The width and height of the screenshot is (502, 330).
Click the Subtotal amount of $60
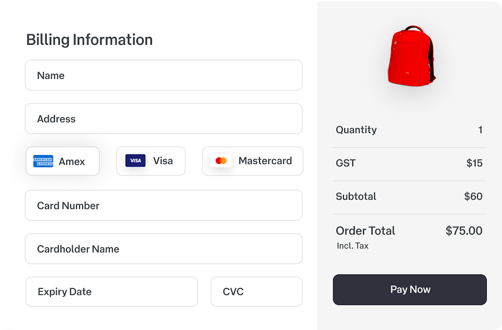click(473, 196)
